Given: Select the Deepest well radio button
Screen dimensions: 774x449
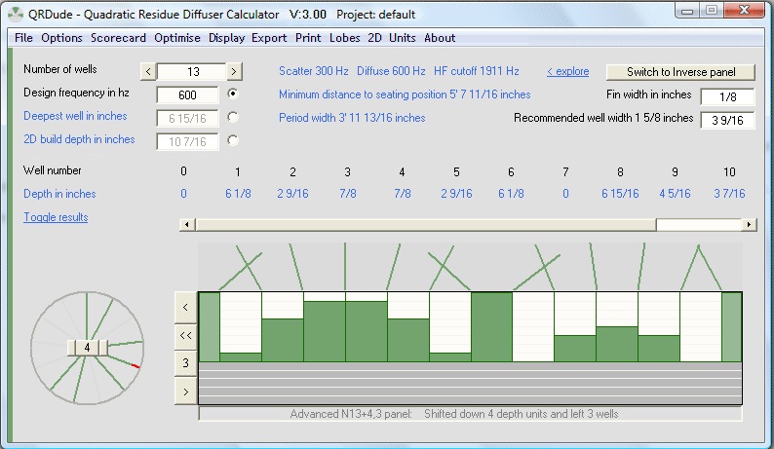Looking at the screenshot, I should [x=233, y=117].
